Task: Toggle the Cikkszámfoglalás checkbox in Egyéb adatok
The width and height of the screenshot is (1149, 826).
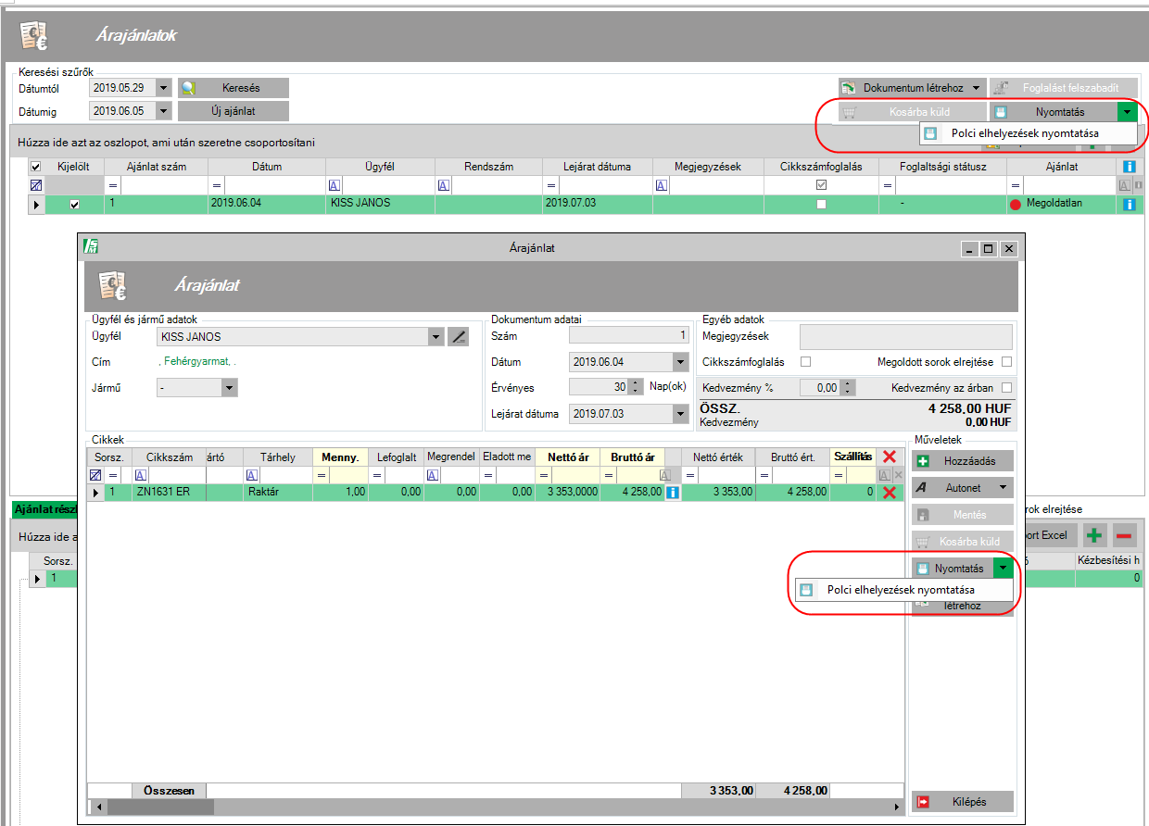Action: click(x=805, y=362)
